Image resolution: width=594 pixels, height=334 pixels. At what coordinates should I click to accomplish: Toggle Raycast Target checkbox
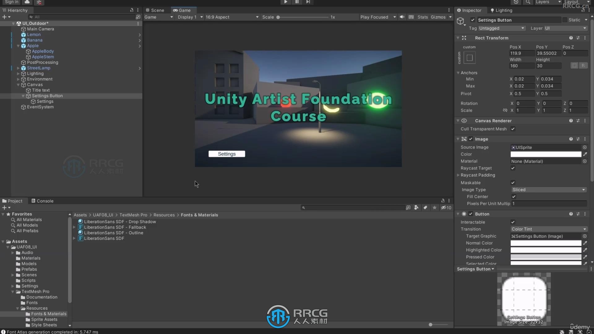point(513,168)
